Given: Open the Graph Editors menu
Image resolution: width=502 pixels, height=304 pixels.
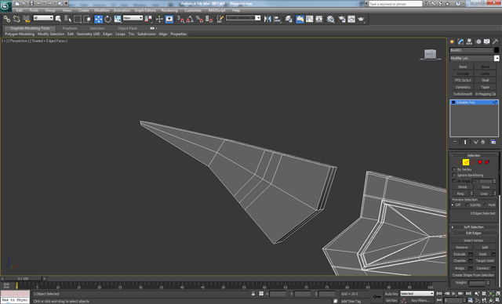Looking at the screenshot, I should click(x=144, y=10).
